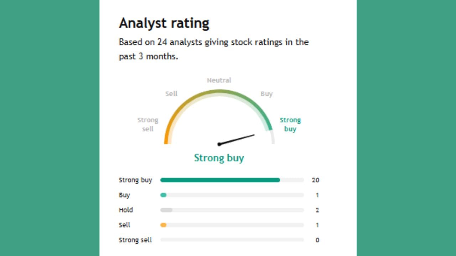Click the black gauge needle pointer

click(x=237, y=139)
